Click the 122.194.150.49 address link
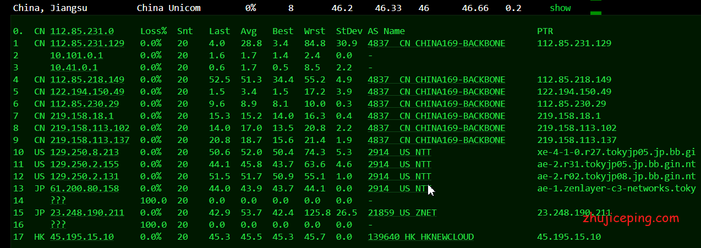This screenshot has width=701, height=248. (87, 92)
